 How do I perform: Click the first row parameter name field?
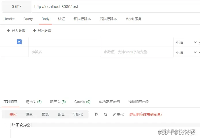[65, 42]
